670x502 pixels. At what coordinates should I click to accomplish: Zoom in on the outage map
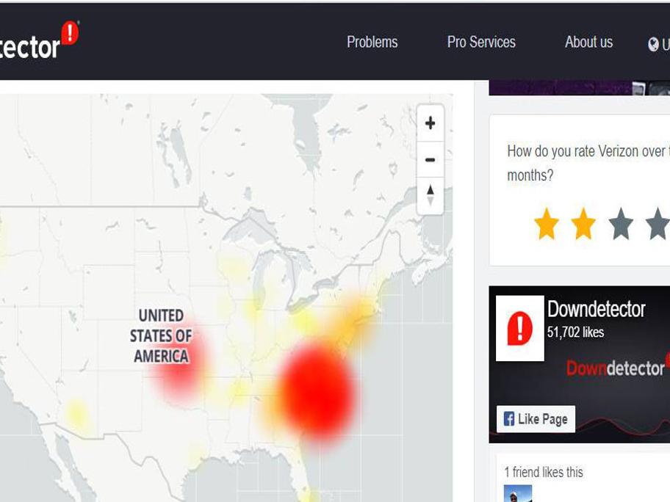click(431, 123)
